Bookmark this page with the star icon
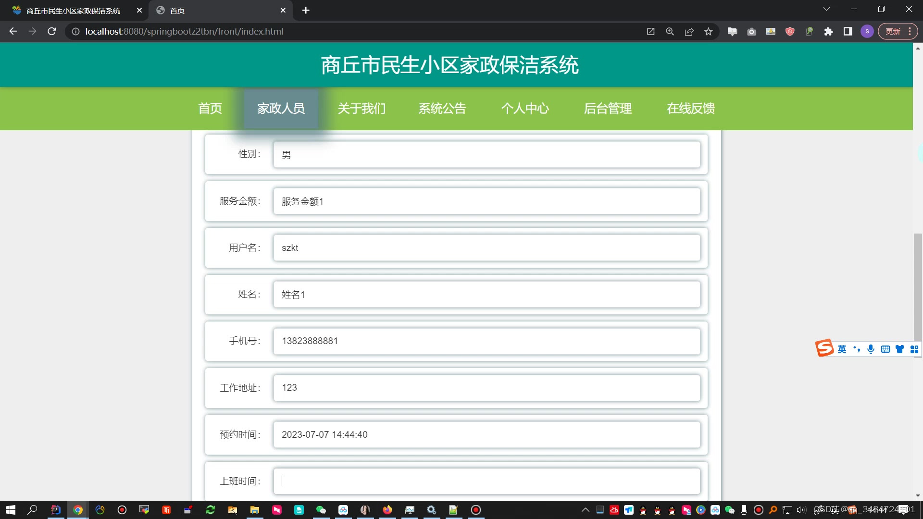Screen dimensions: 923x519 [x=708, y=32]
